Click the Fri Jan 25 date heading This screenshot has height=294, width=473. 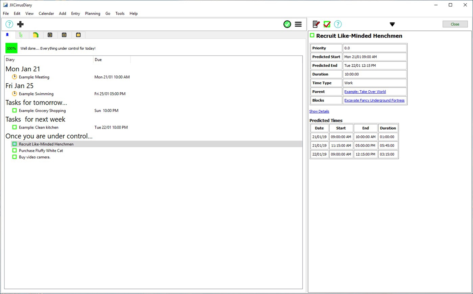[x=20, y=86]
